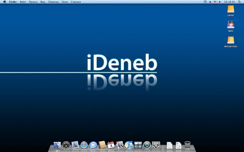This screenshot has height=152, width=244.
Task: Open Address Book in the Dock
Action: tap(102, 145)
